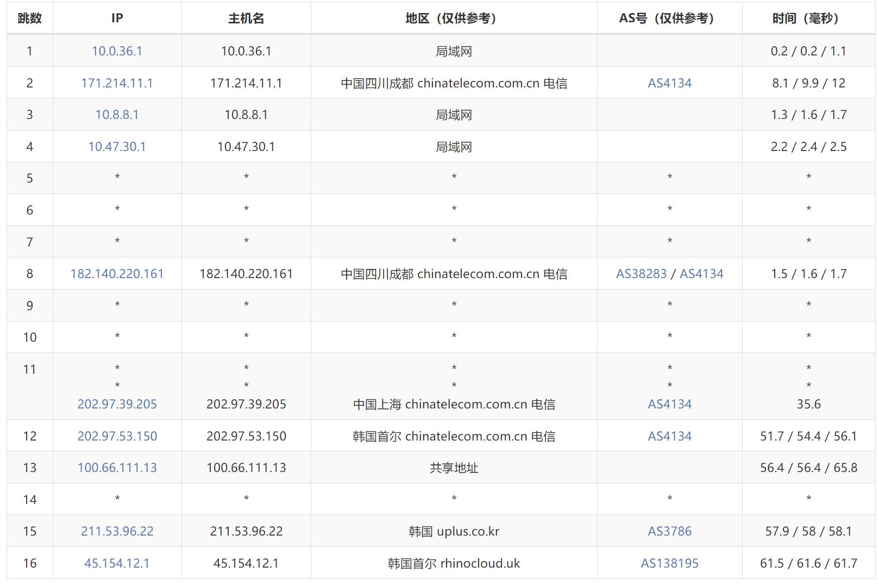This screenshot has width=879, height=585.
Task: Select hostname cell 10.47.30.1
Action: [246, 147]
